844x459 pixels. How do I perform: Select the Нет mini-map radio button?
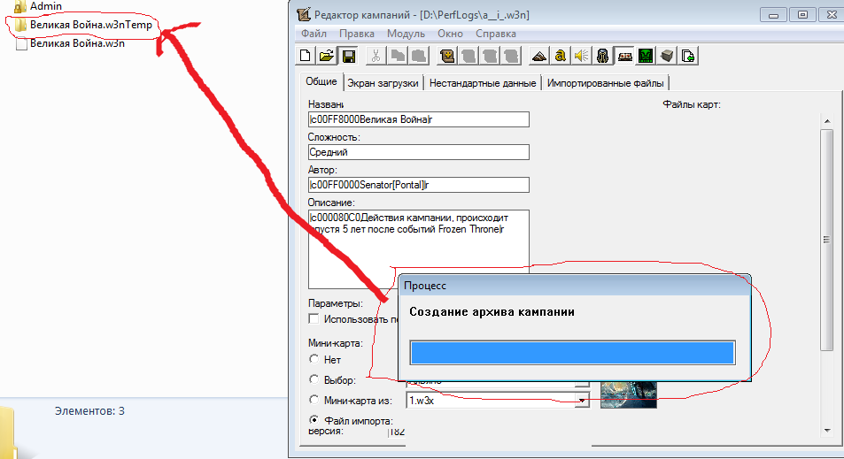(x=314, y=358)
